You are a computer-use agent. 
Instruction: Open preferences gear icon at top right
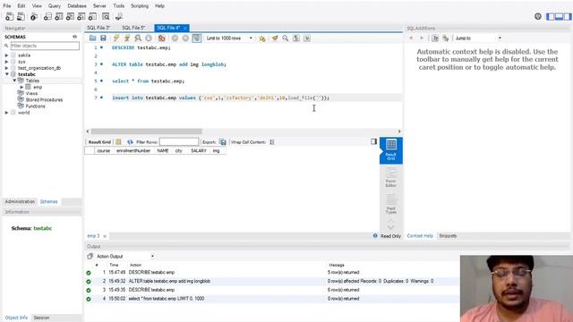[x=538, y=16]
